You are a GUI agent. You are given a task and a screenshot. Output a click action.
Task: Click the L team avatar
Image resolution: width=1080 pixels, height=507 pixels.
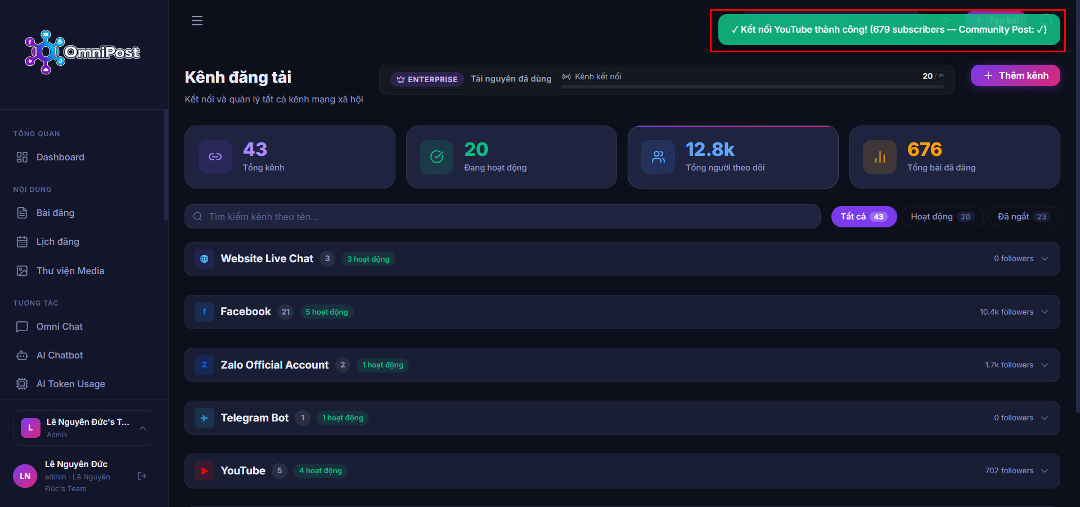click(30, 428)
